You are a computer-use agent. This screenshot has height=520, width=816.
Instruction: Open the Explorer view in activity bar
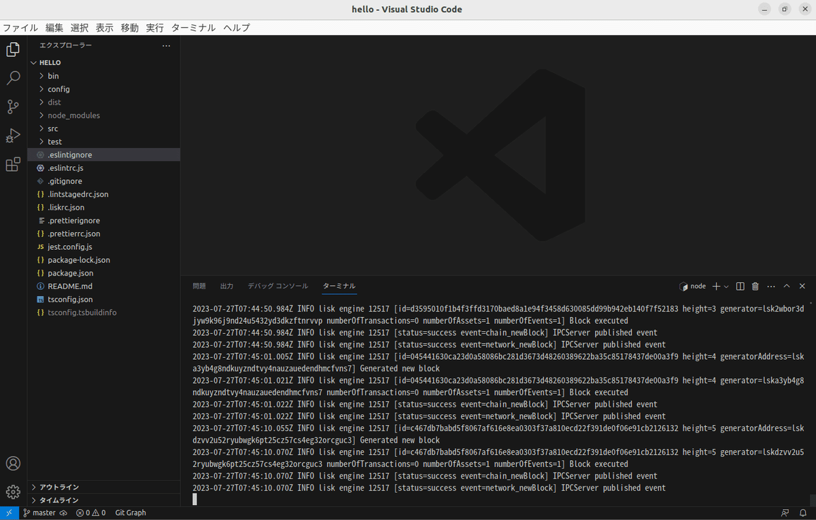[x=13, y=50]
